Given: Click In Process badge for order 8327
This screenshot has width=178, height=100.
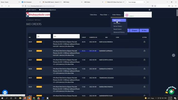Looking at the screenshot, I should click(39, 60).
